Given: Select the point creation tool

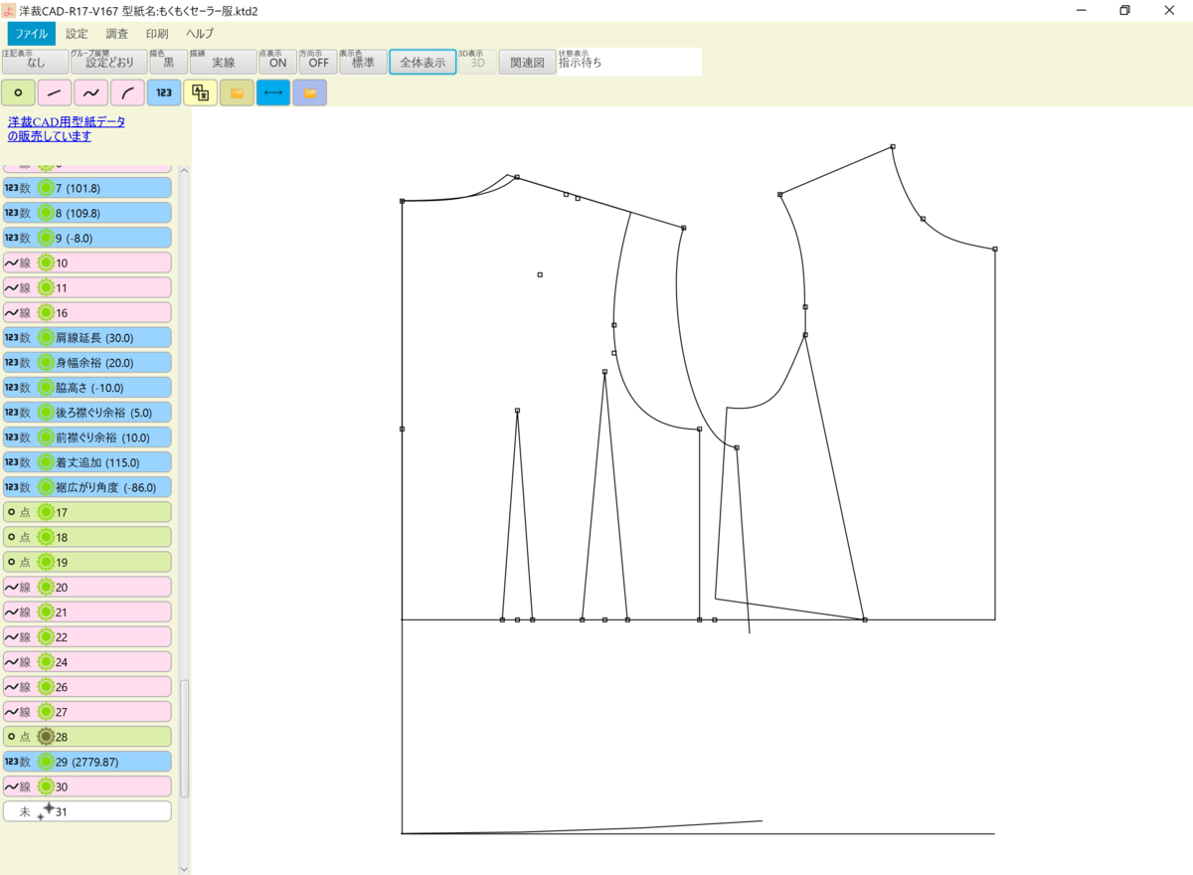Looking at the screenshot, I should tap(18, 92).
